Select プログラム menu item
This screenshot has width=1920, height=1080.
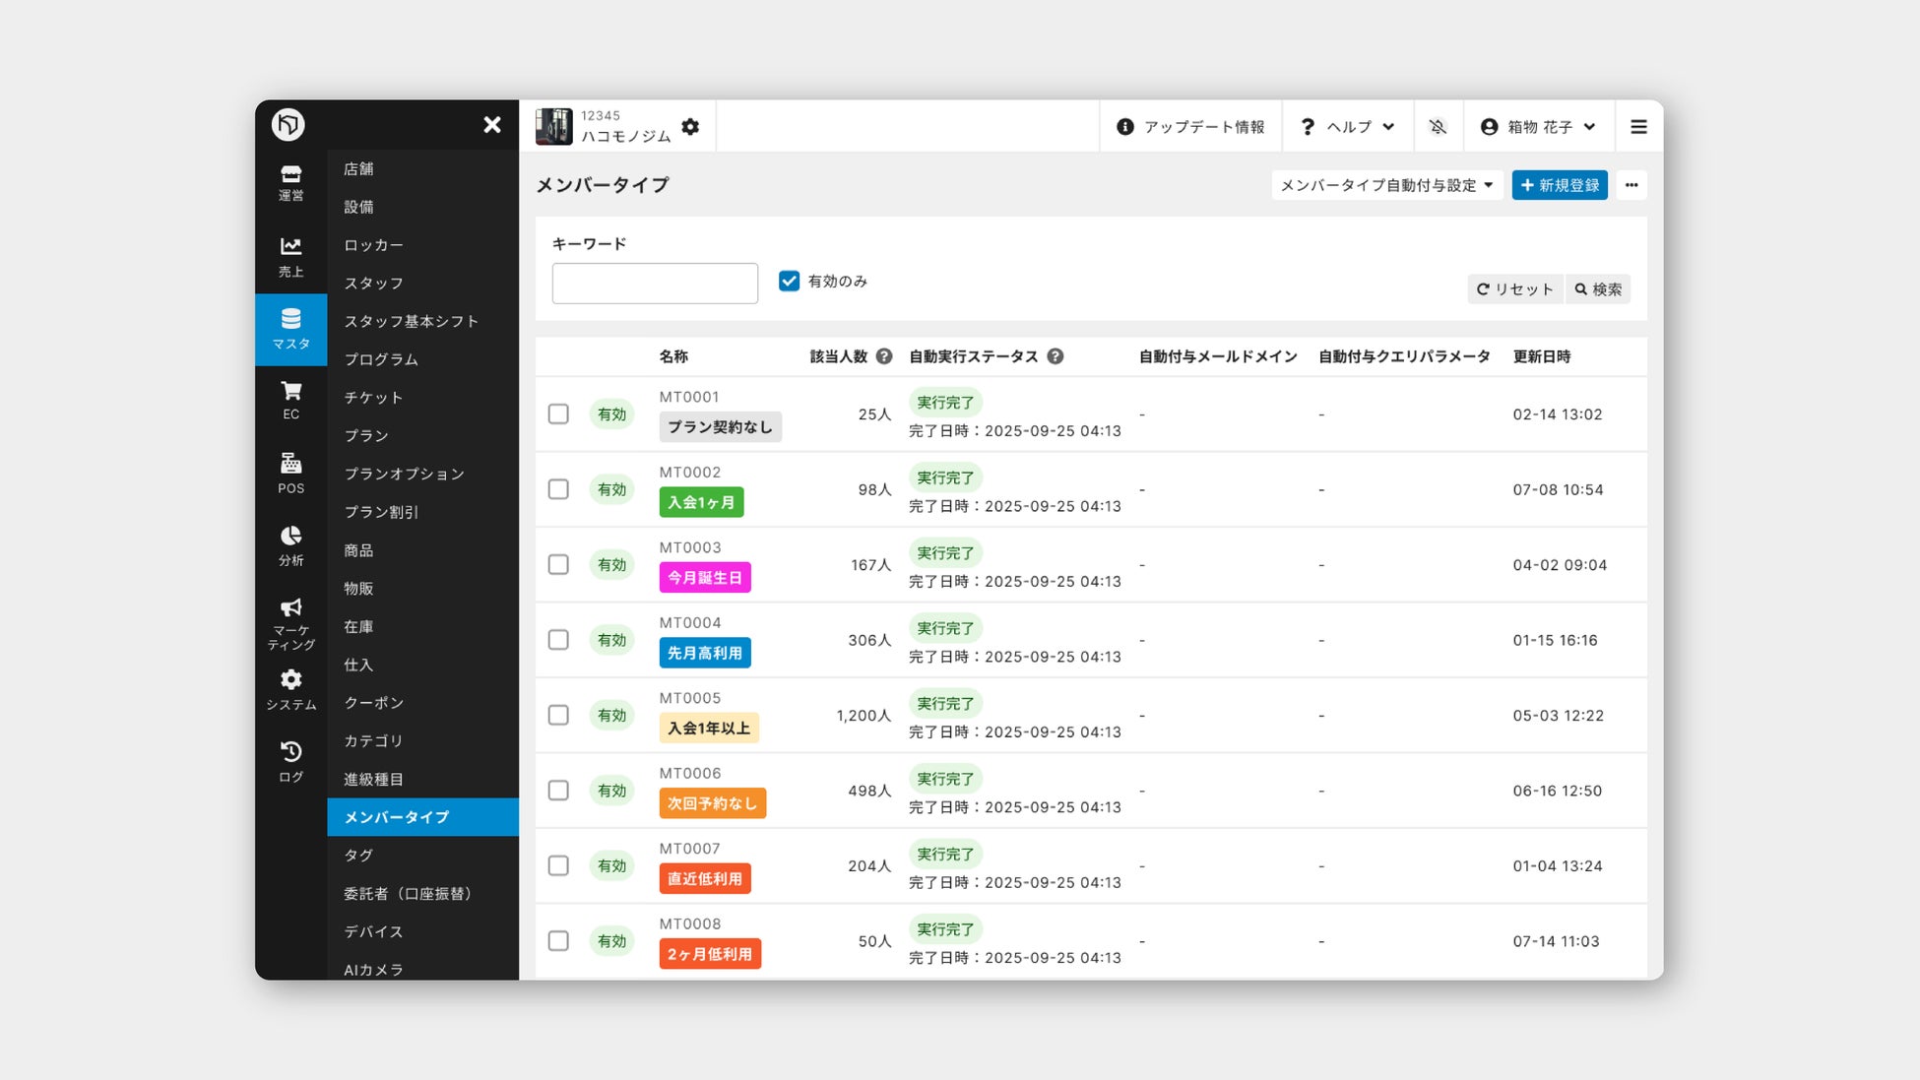[x=422, y=359]
